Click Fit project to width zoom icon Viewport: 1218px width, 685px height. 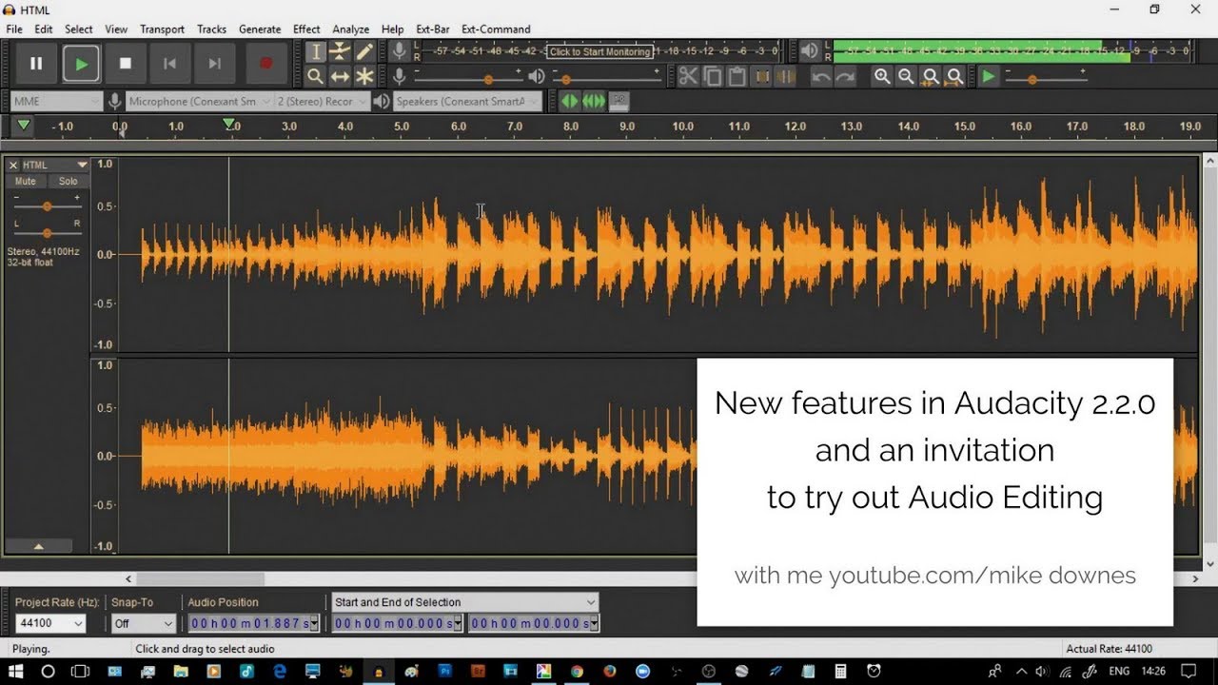click(x=954, y=77)
